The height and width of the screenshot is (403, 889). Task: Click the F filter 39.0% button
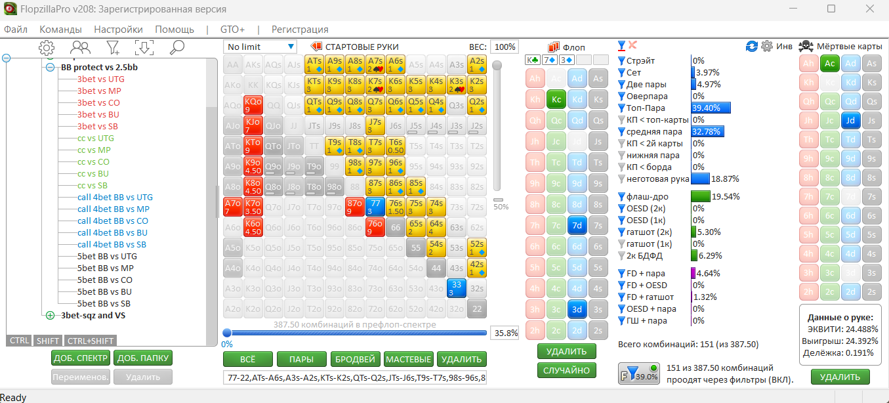coord(638,375)
